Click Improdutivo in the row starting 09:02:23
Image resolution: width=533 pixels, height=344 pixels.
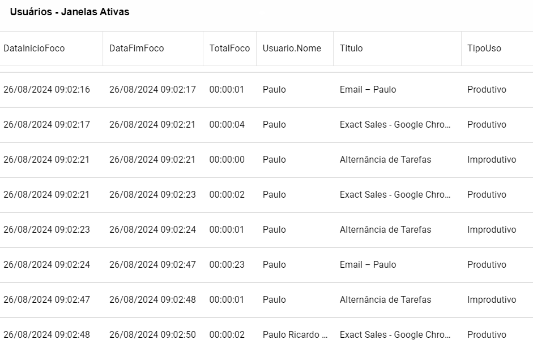[x=492, y=230]
